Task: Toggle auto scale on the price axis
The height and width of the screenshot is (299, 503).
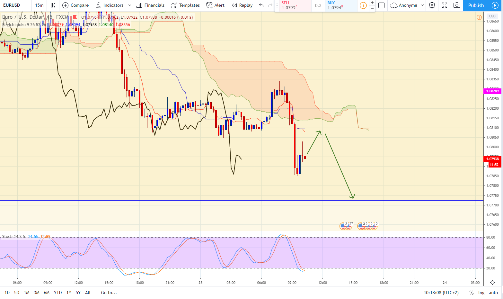Action: [493, 293]
